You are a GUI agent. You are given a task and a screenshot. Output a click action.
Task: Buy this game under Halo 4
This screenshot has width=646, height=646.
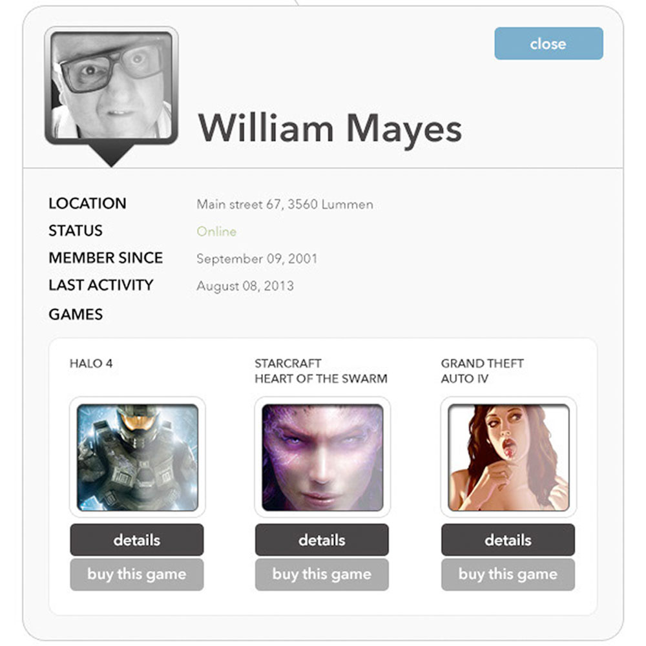coord(137,574)
